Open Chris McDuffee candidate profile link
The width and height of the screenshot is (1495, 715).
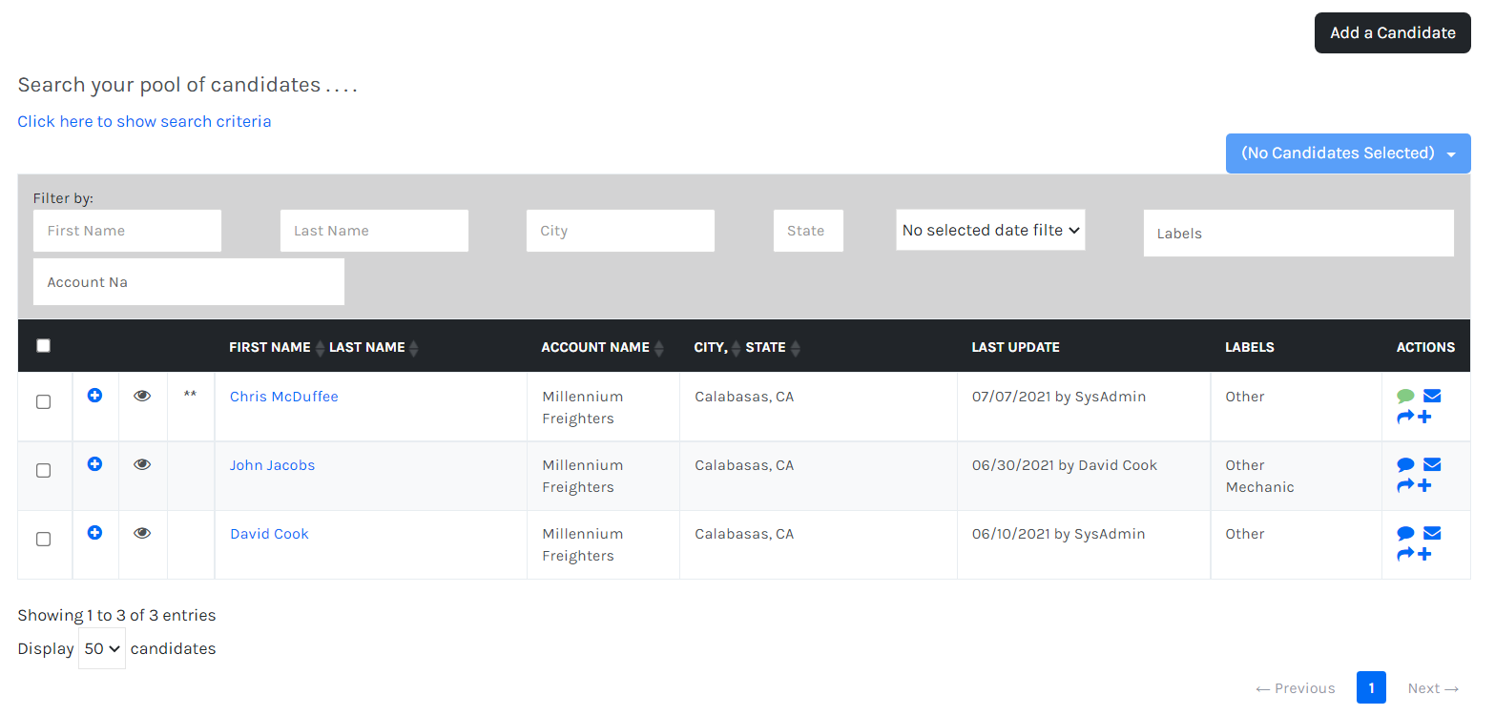tap(283, 397)
